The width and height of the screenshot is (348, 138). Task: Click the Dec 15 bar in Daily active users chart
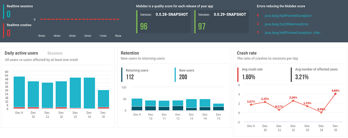pyautogui.click(x=103, y=99)
